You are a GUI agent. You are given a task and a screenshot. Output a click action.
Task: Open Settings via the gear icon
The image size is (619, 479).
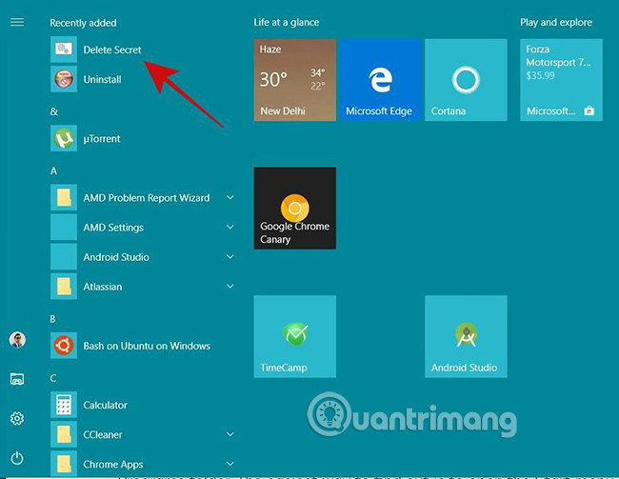pos(17,418)
